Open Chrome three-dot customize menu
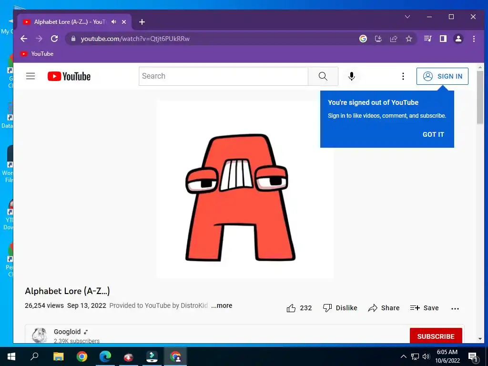This screenshot has width=488, height=366. click(474, 39)
